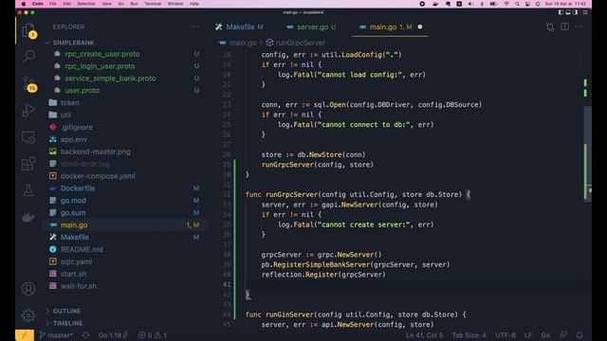Image resolution: width=607 pixels, height=341 pixels.
Task: Place cursor on empty line 41
Action: (x=414, y=284)
